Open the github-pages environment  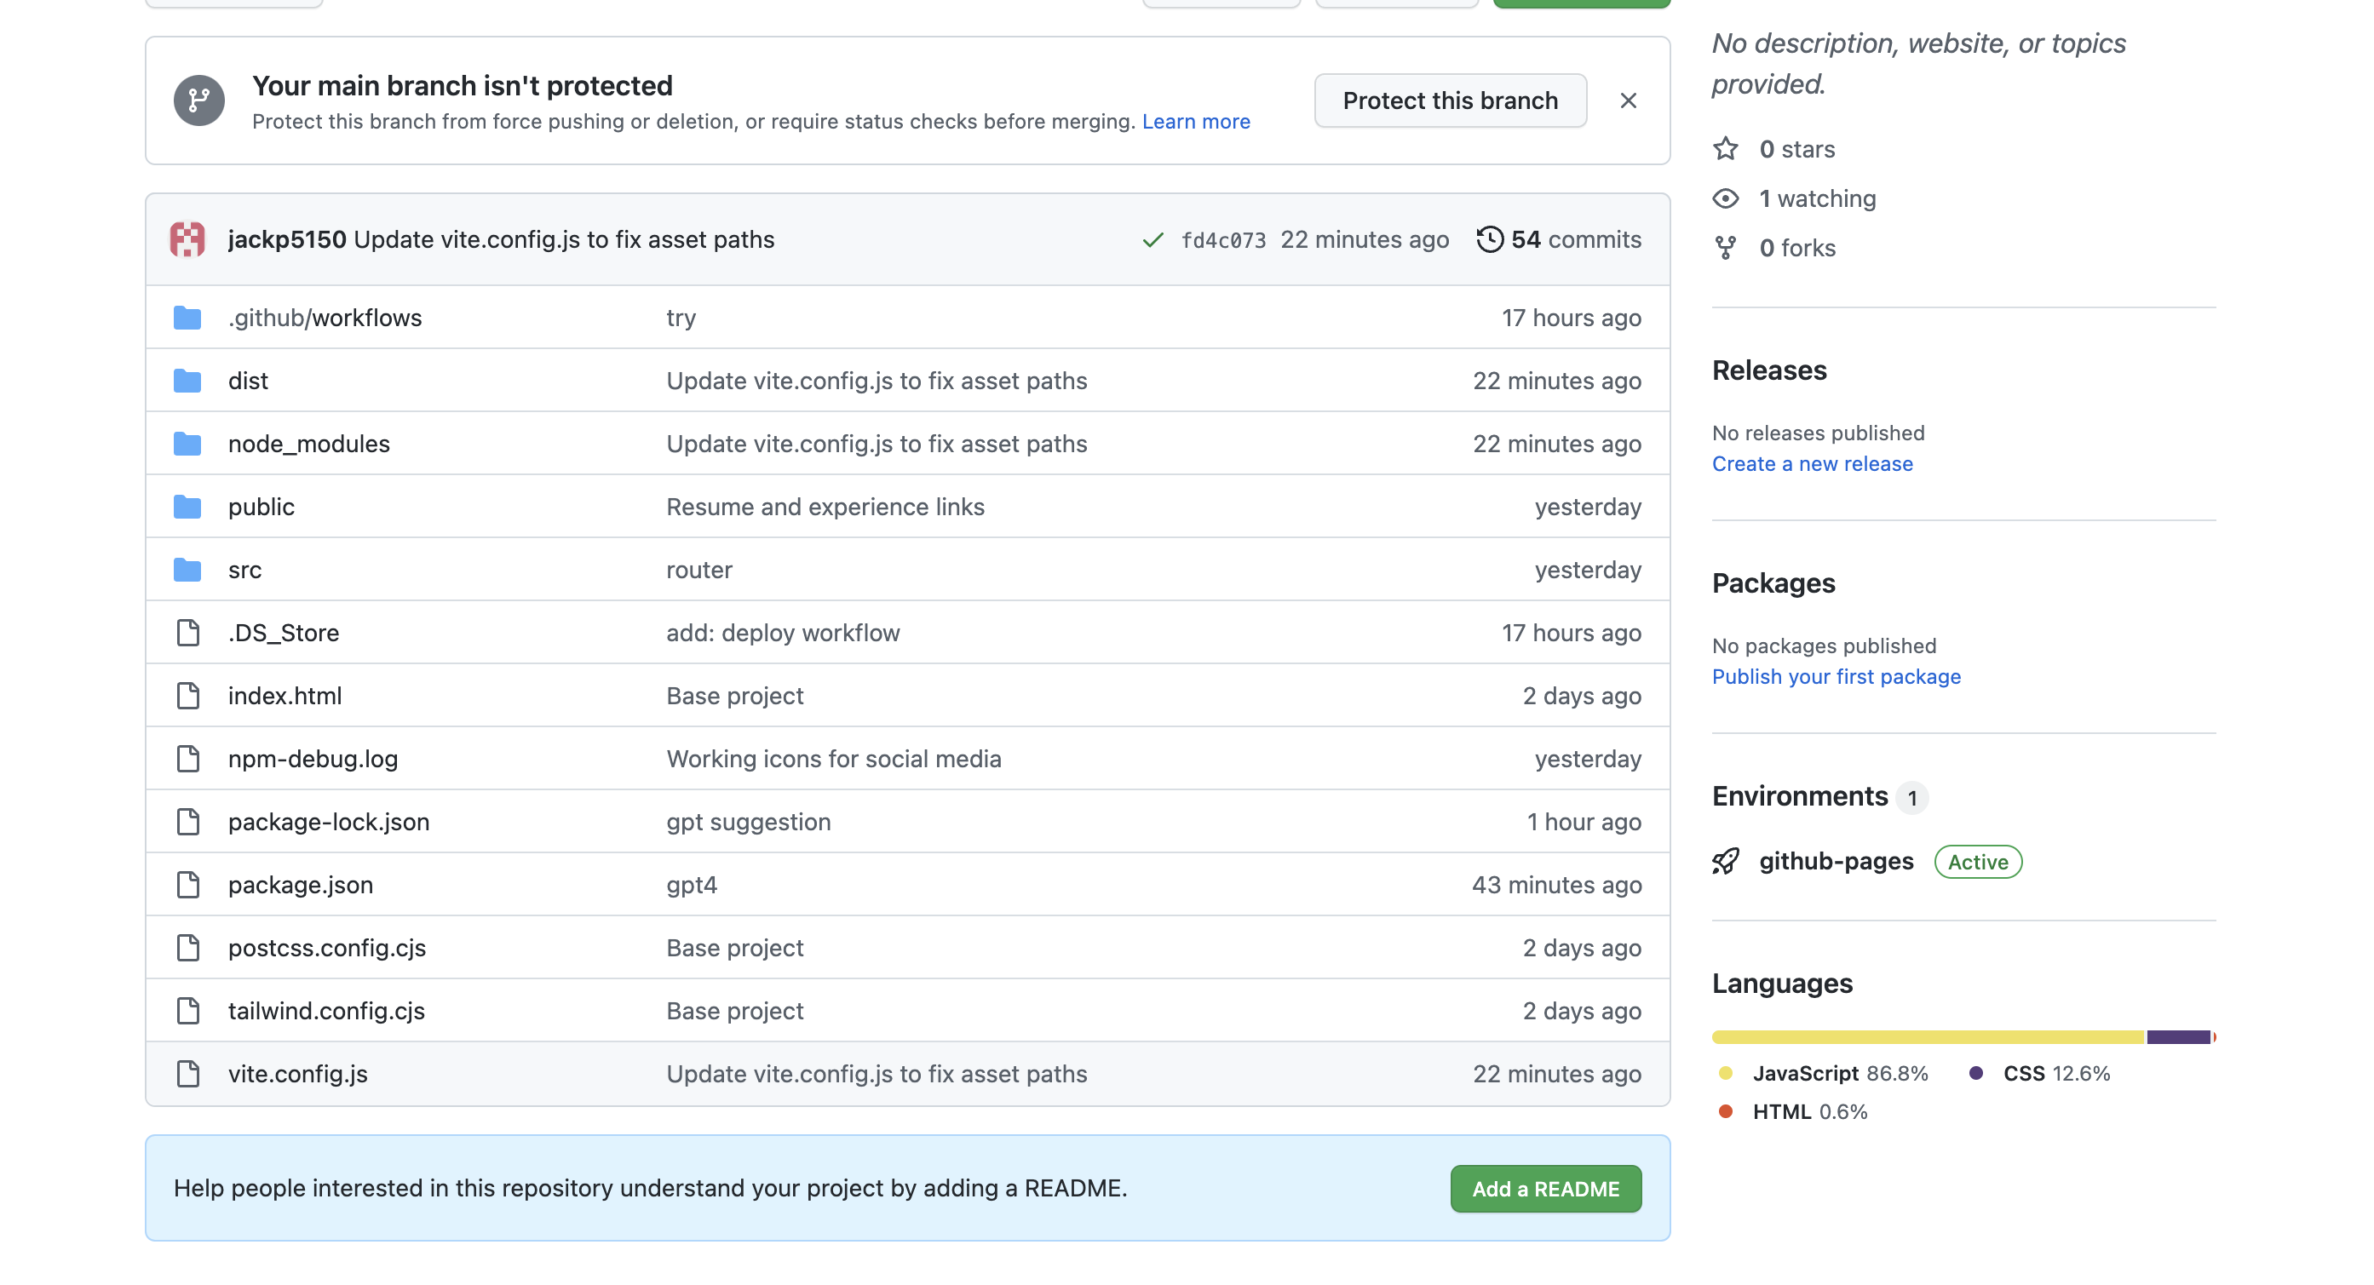[1835, 861]
